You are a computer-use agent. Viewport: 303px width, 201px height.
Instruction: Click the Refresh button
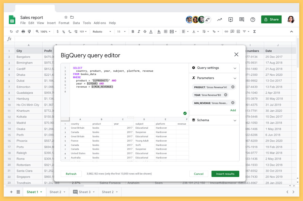point(71,174)
